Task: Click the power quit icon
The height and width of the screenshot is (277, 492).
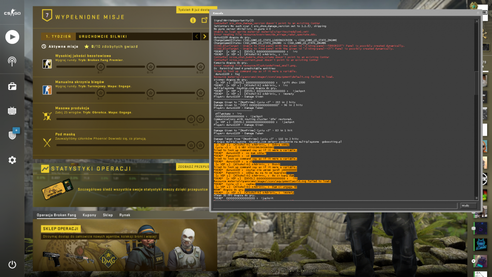Action: (x=12, y=264)
